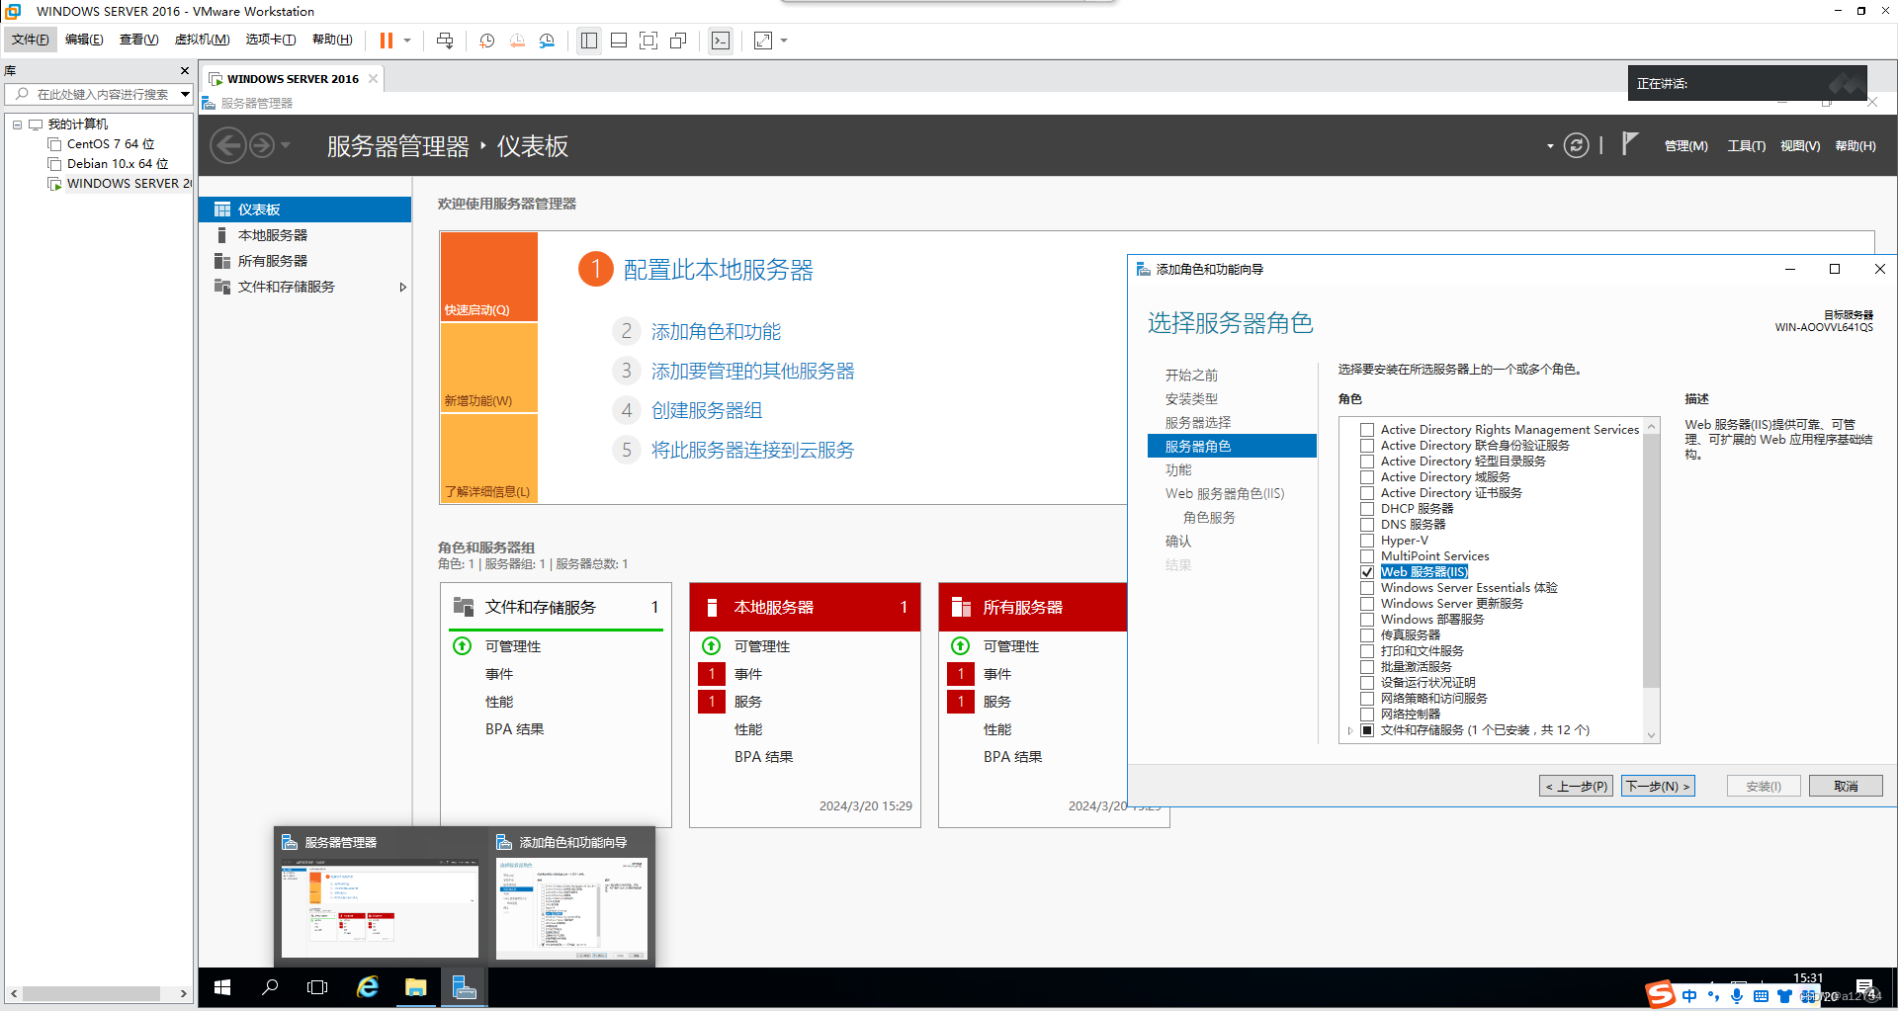This screenshot has width=1898, height=1011.
Task: Uncheck the Web 服务器(IIS) role
Action: 1367,572
